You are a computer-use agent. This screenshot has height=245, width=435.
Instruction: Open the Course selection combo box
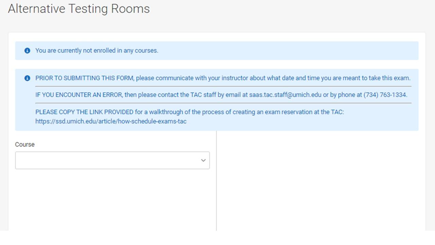pos(112,160)
